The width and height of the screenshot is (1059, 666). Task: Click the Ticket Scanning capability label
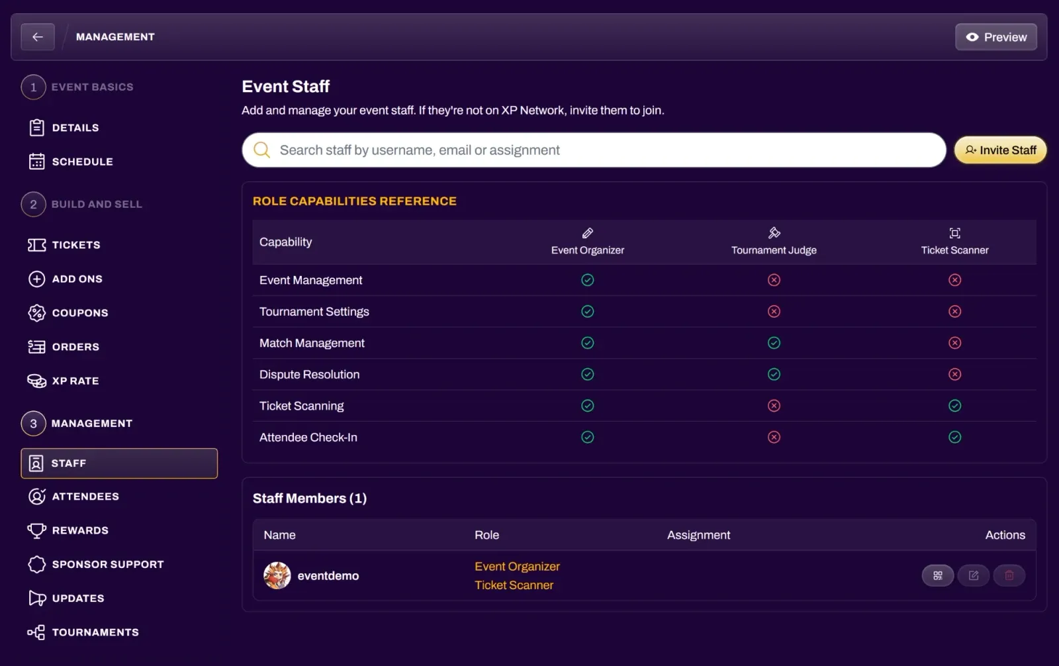[301, 406]
